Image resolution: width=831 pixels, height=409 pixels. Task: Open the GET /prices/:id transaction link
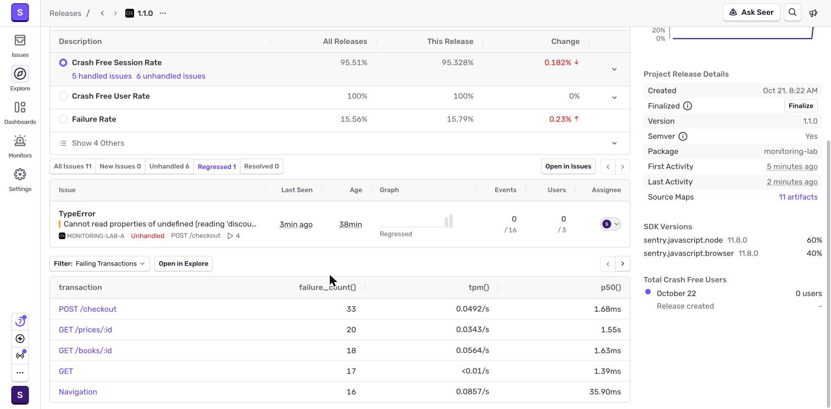click(x=85, y=330)
